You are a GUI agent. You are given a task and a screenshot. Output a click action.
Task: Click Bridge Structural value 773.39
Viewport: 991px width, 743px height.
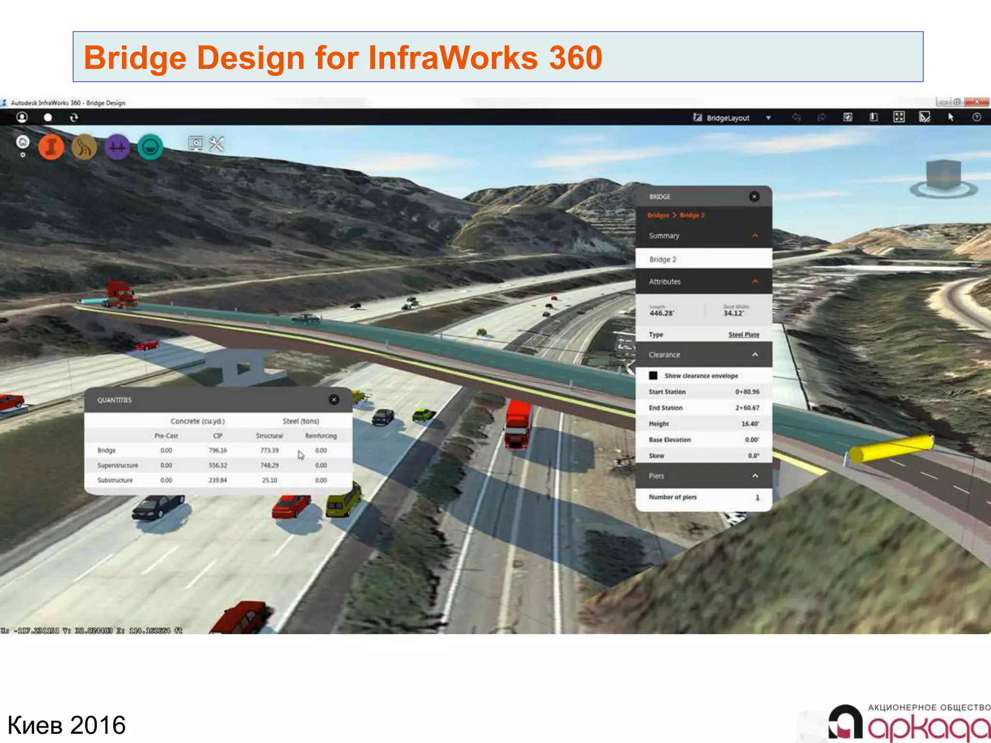click(x=270, y=450)
